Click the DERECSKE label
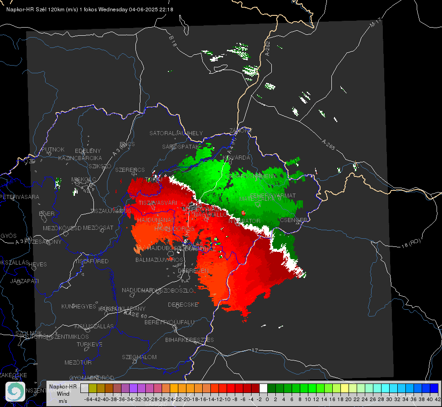This screenshot has height=407, width=442. click(183, 304)
